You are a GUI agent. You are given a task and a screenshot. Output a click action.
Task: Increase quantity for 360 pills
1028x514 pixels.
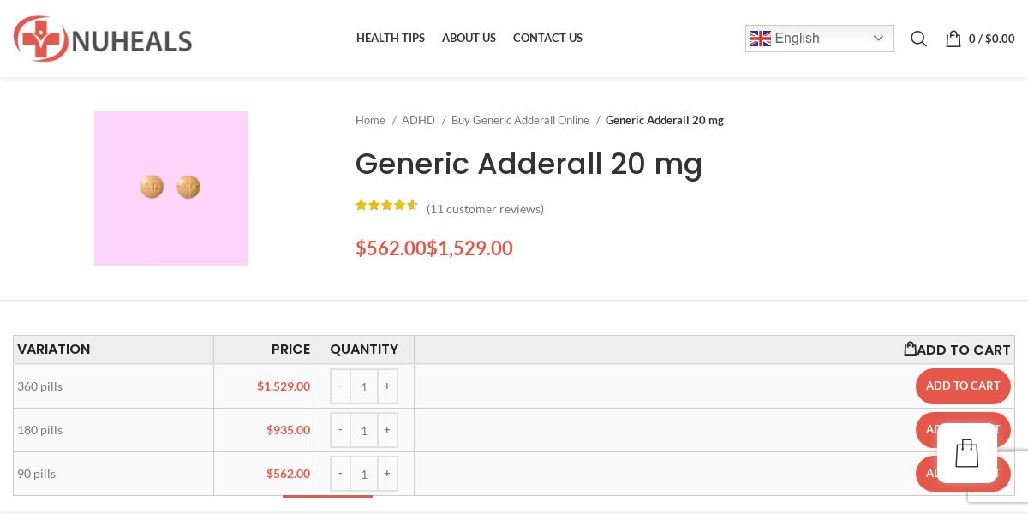pos(387,386)
